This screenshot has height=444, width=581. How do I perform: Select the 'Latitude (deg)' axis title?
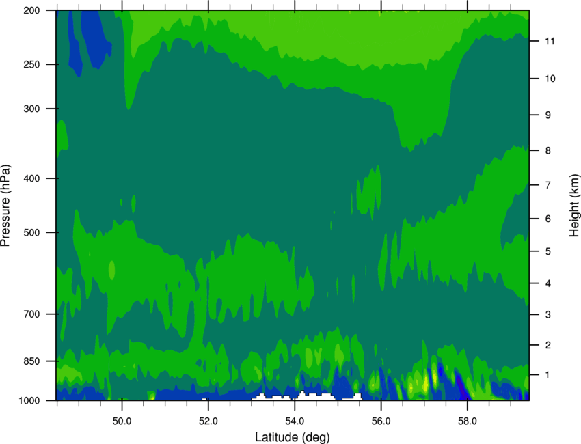[x=293, y=437]
